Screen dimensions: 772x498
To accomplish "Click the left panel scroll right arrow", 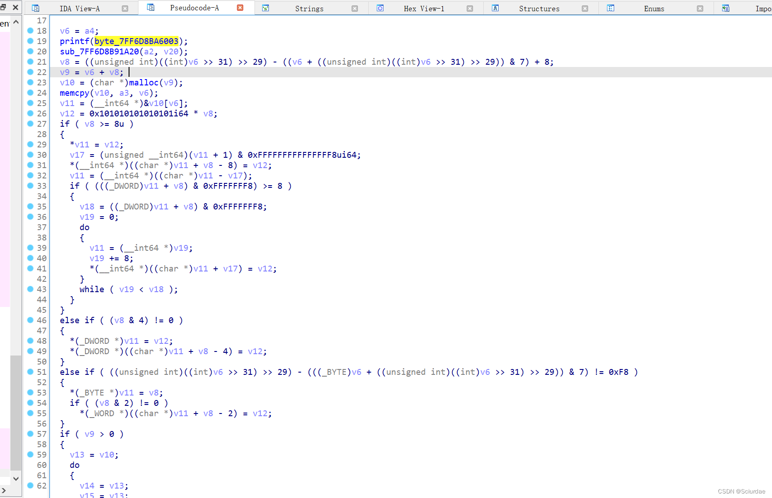I will 4,490.
